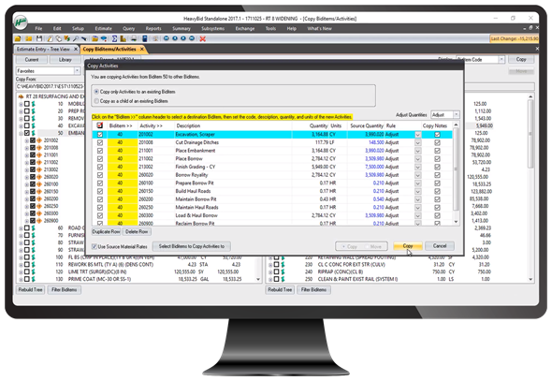Close the Estimate Entry - Tree View tab

pos(76,49)
